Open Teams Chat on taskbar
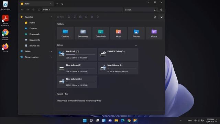Screen dimensions: 220x124 [110, 121]
